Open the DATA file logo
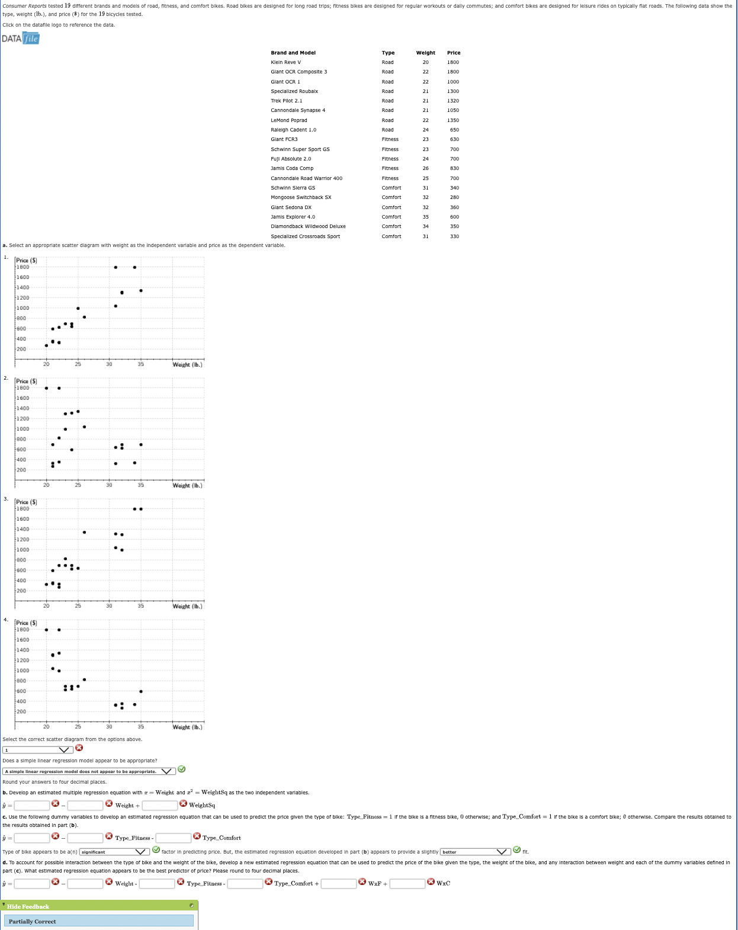738x930 pixels. (x=21, y=39)
